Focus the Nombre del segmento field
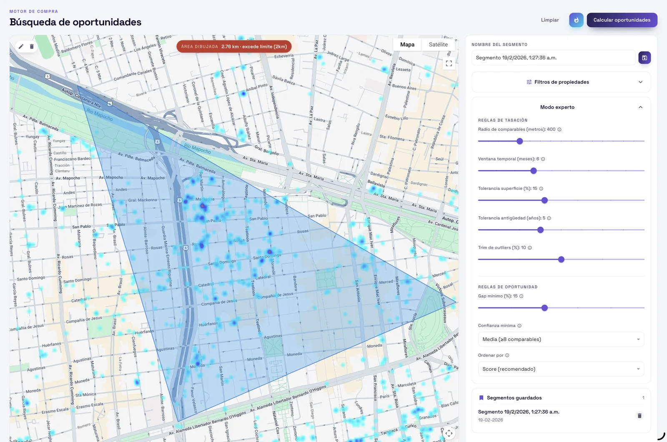667x442 pixels. [x=554, y=58]
